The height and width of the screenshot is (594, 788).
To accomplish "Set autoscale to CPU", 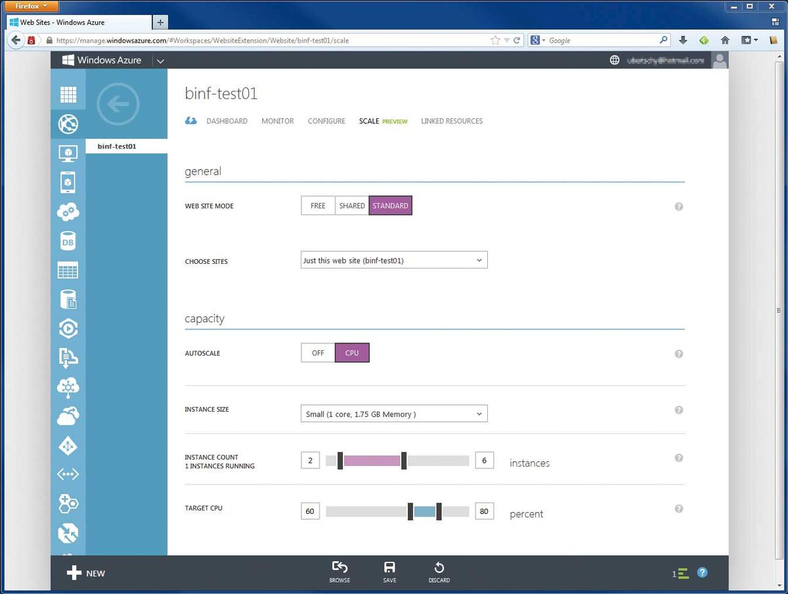I will pyautogui.click(x=352, y=353).
